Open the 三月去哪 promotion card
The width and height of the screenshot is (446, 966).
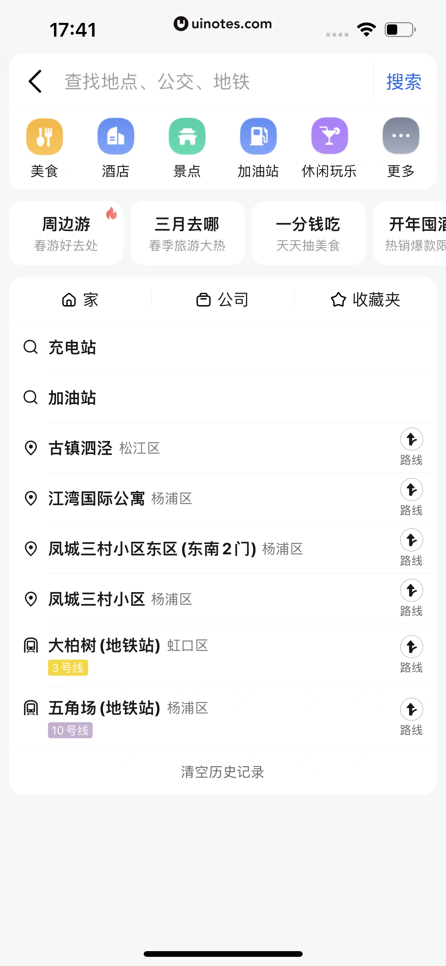[x=187, y=233]
